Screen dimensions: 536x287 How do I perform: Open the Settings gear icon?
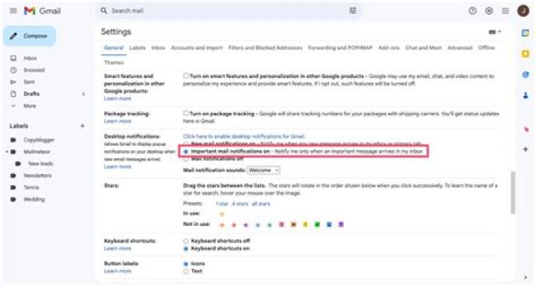[x=489, y=11]
